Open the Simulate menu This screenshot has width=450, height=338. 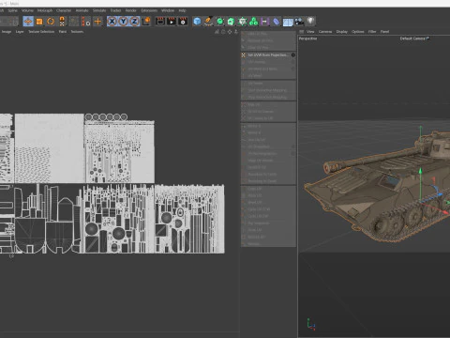[99, 10]
